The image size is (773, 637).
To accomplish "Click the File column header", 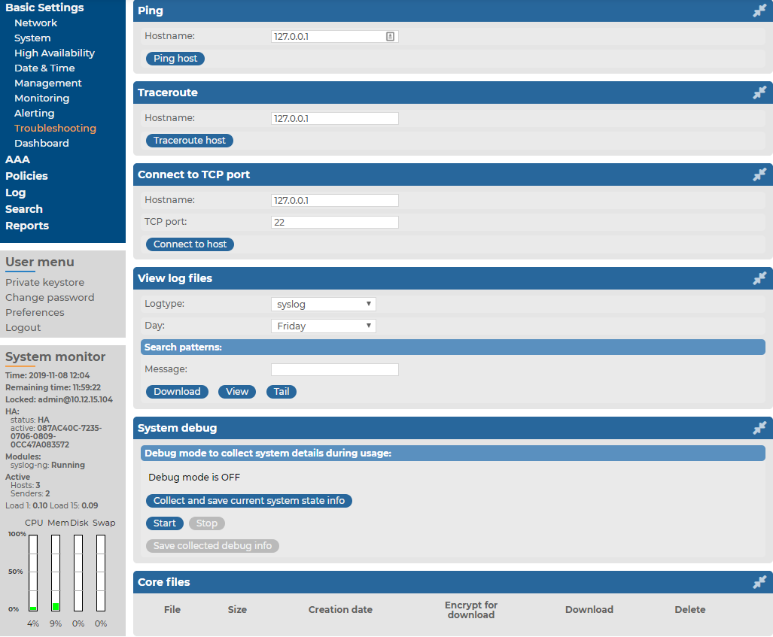I will [x=172, y=610].
